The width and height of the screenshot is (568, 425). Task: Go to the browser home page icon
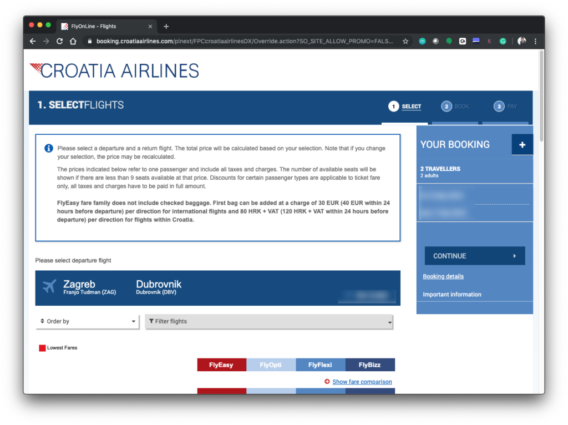(x=73, y=41)
